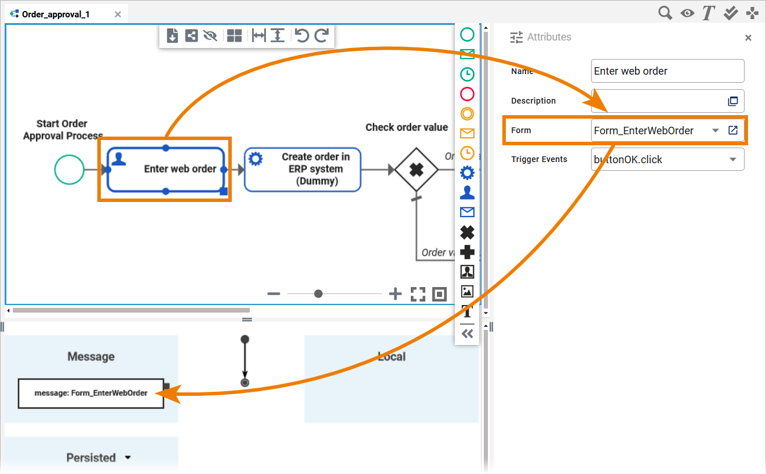The image size is (766, 474).
Task: Select the text annotation T element in palette
Action: (x=467, y=311)
